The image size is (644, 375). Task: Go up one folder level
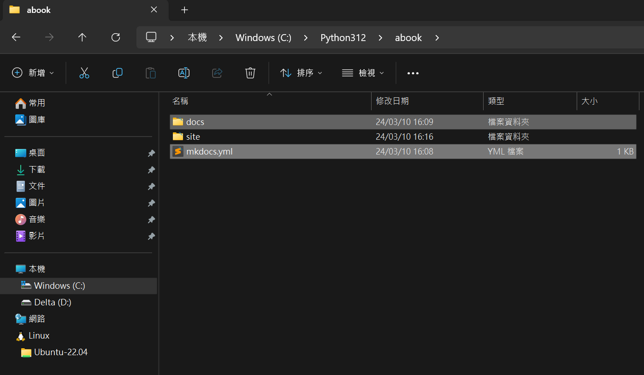click(82, 37)
